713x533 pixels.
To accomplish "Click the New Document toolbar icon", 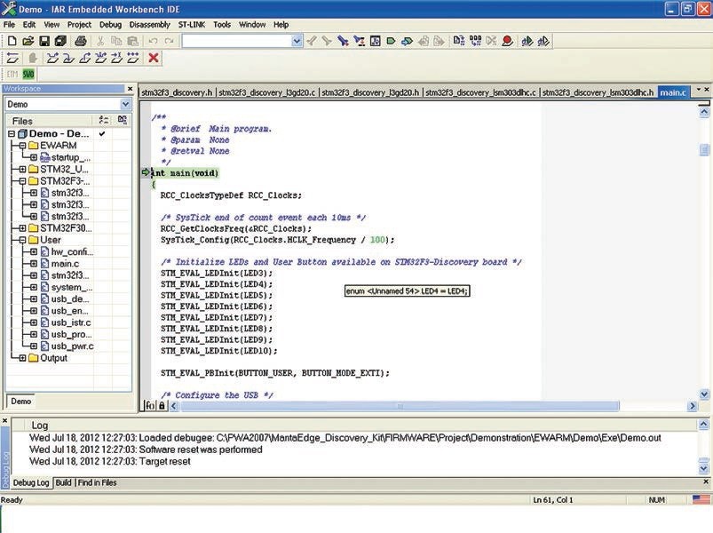I will click(12, 42).
